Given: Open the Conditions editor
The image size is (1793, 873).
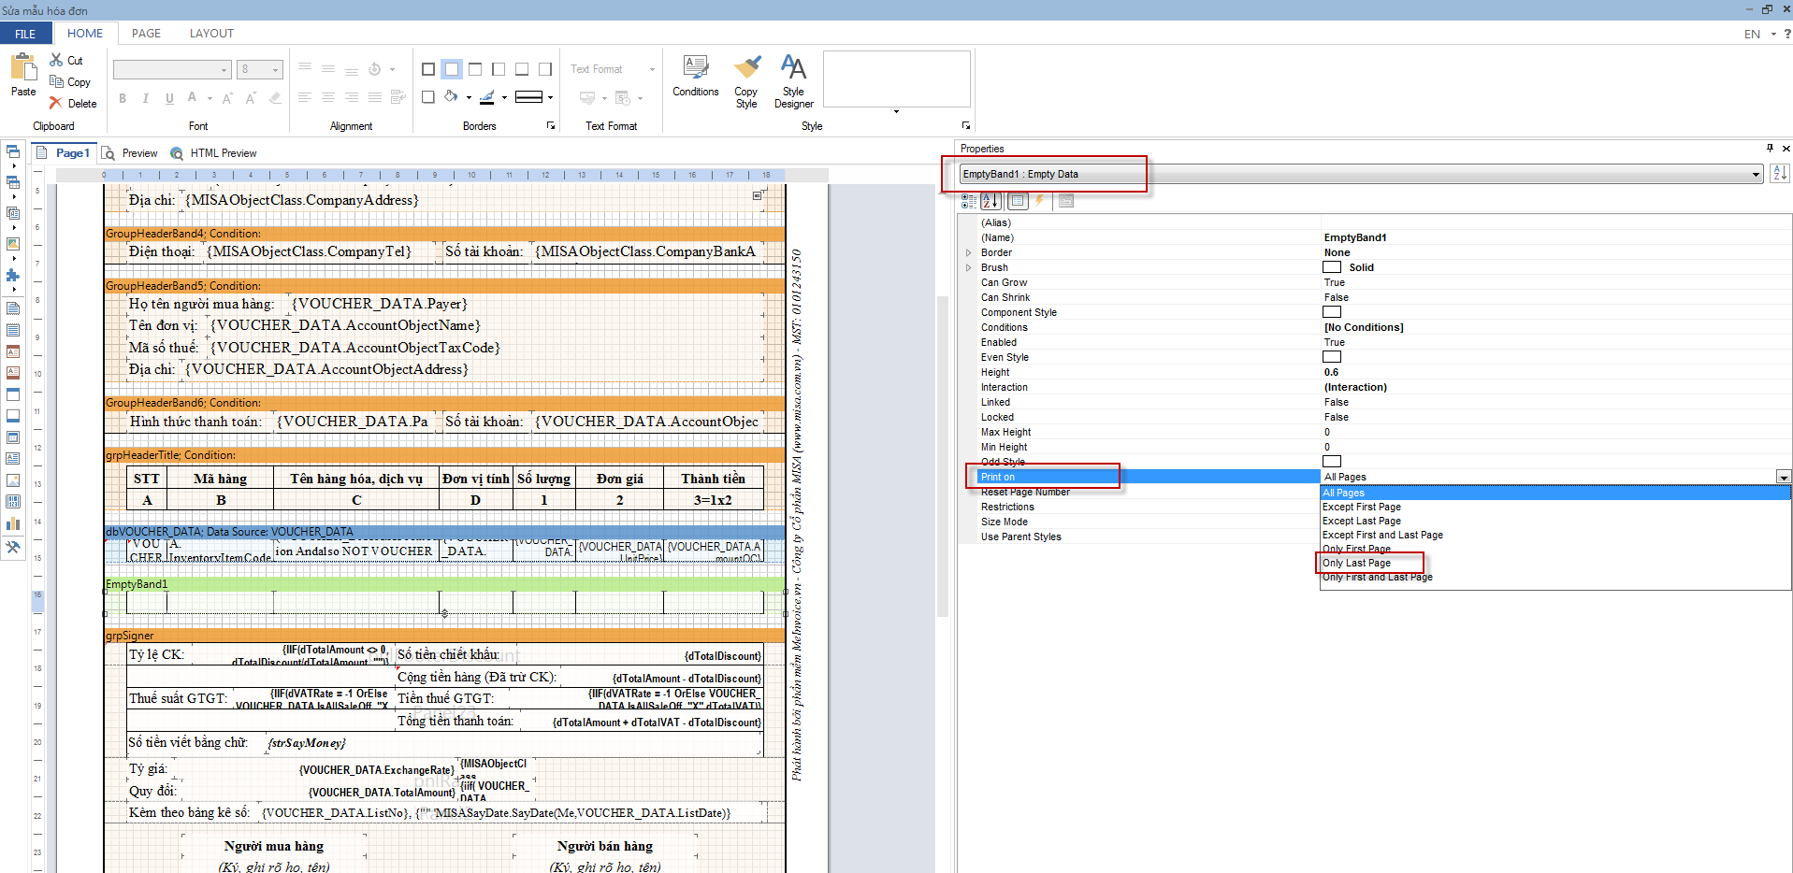Looking at the screenshot, I should [x=696, y=76].
